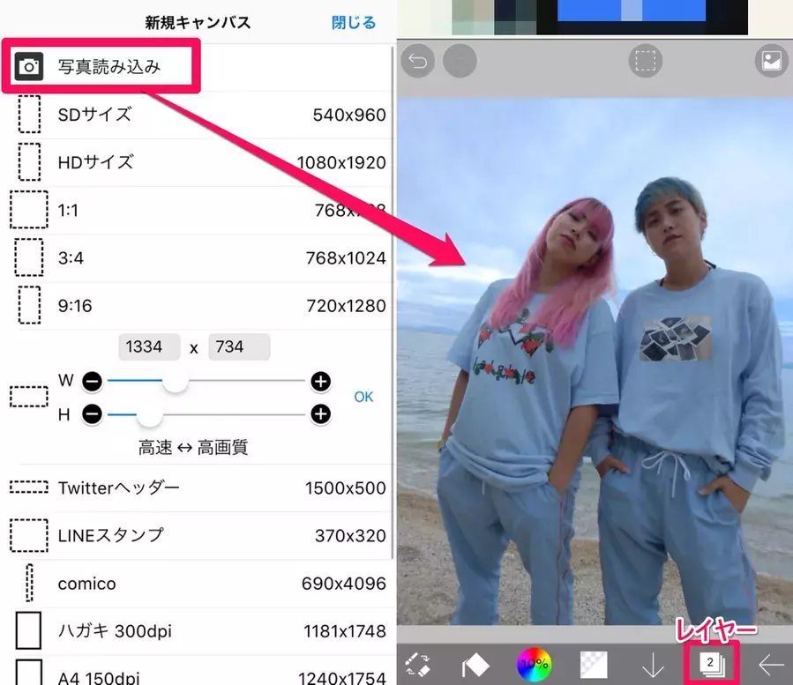This screenshot has width=793, height=685.
Task: Open the color wheel picker
Action: 534,664
